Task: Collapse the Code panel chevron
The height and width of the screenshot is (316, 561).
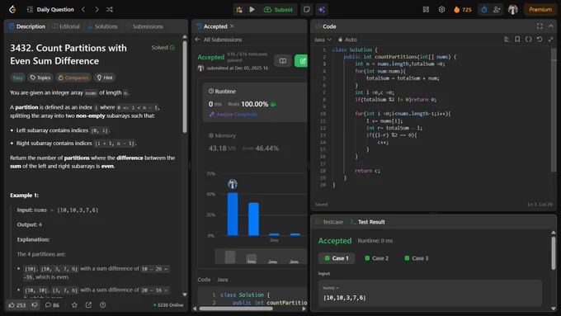Action: tap(550, 26)
